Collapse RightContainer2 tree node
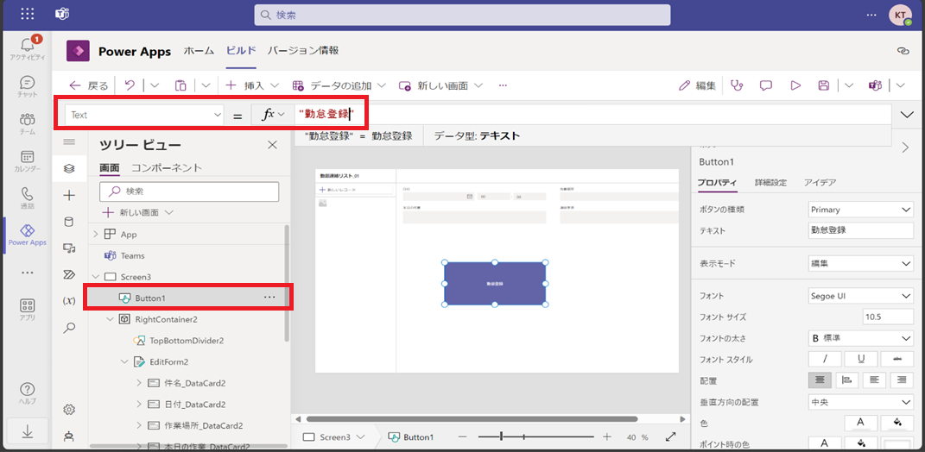The height and width of the screenshot is (452, 925). coord(111,319)
